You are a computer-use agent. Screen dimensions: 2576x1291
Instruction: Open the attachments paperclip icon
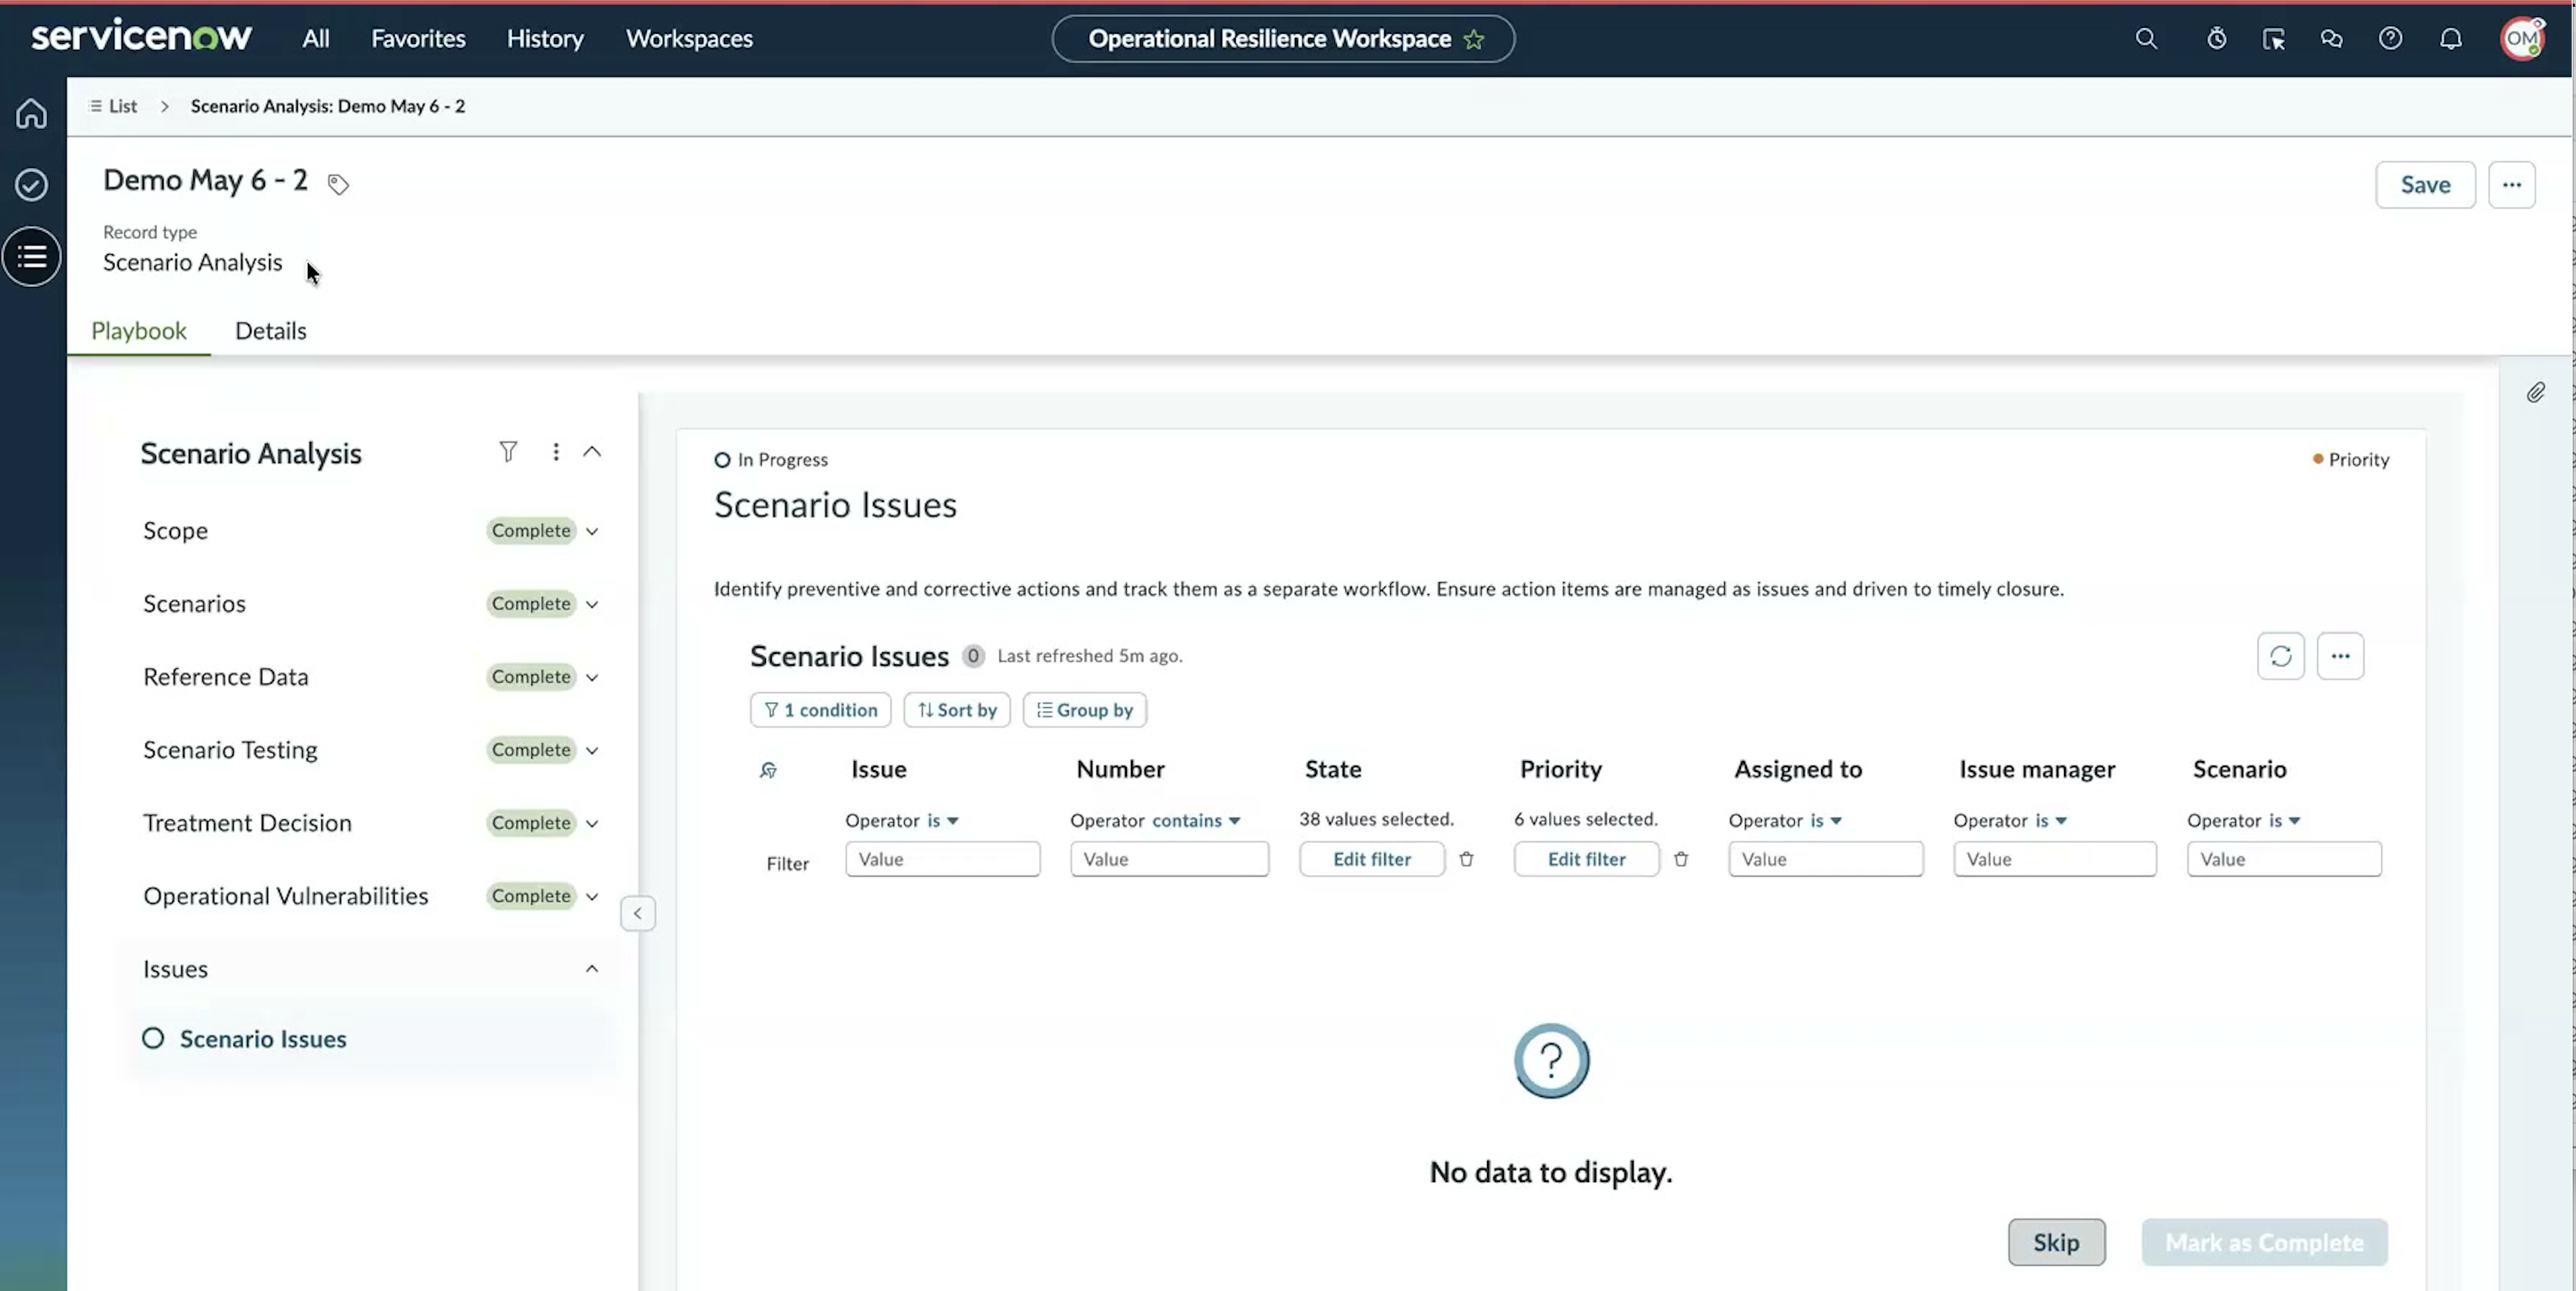2535,392
